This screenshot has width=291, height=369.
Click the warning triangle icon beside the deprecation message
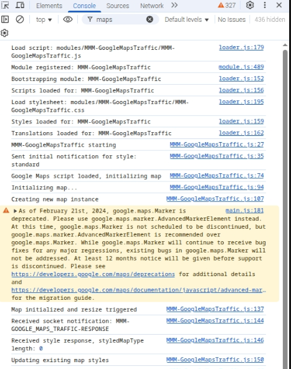pos(6,211)
